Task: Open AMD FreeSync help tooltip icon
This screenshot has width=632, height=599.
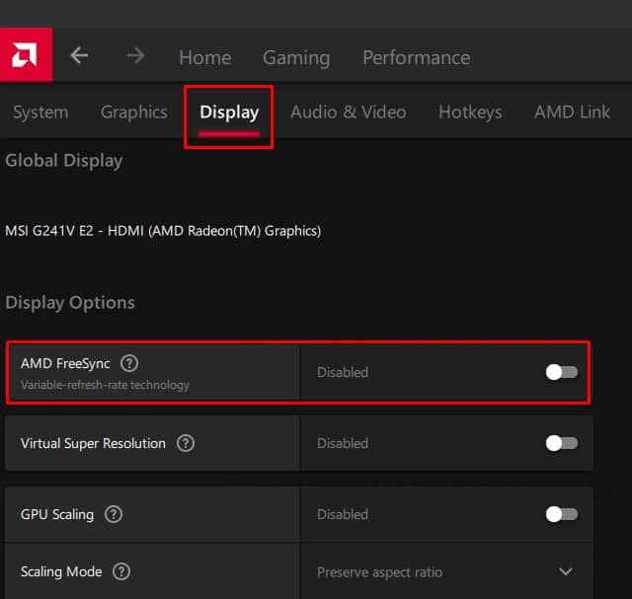Action: pos(129,363)
